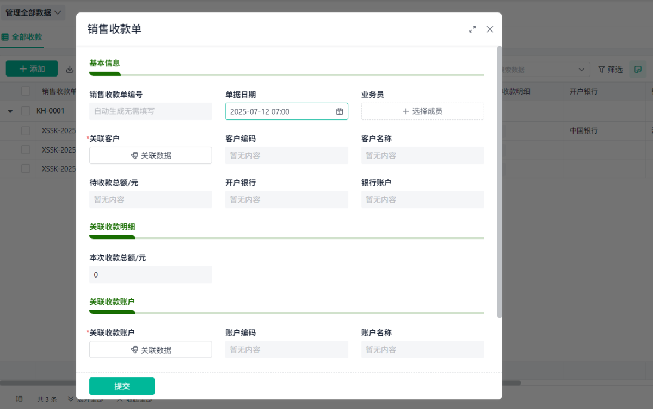
Task: Click the table horizontal scrollbar
Action: click(260, 383)
